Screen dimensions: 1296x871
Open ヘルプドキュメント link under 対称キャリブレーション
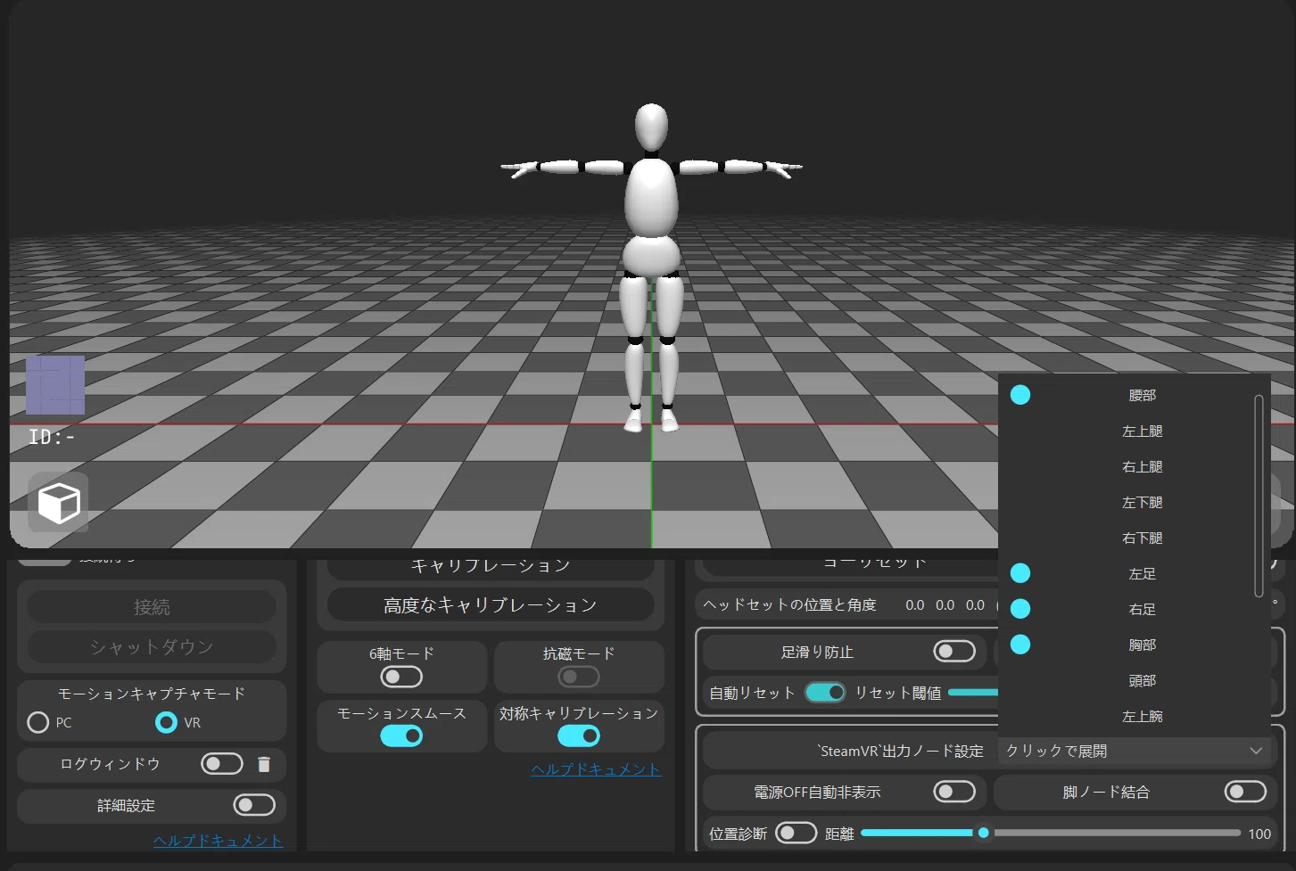pyautogui.click(x=596, y=769)
